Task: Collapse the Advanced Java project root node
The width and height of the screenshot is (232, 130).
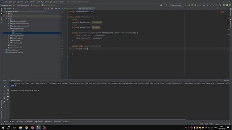Action: (4, 12)
